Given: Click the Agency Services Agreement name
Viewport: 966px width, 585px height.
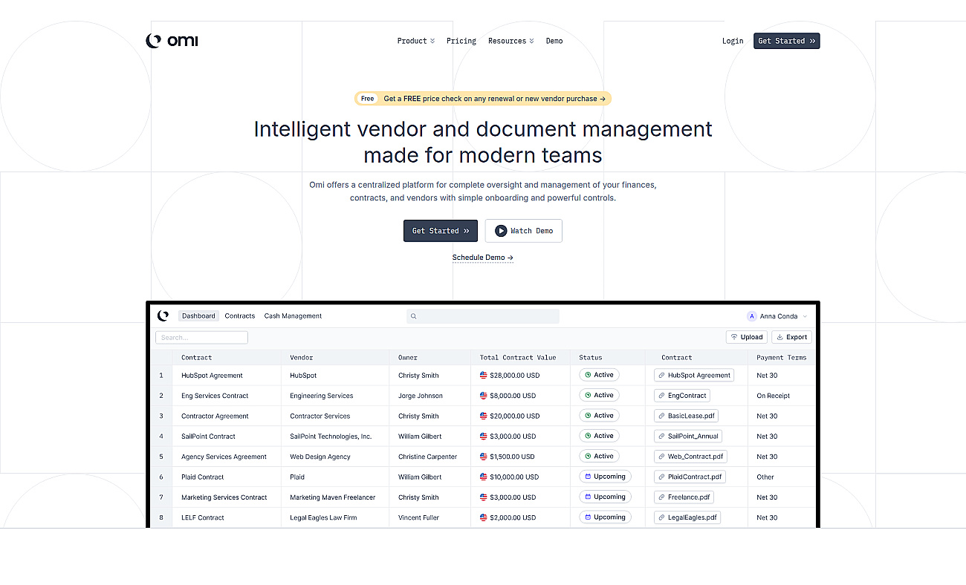Looking at the screenshot, I should pyautogui.click(x=224, y=457).
